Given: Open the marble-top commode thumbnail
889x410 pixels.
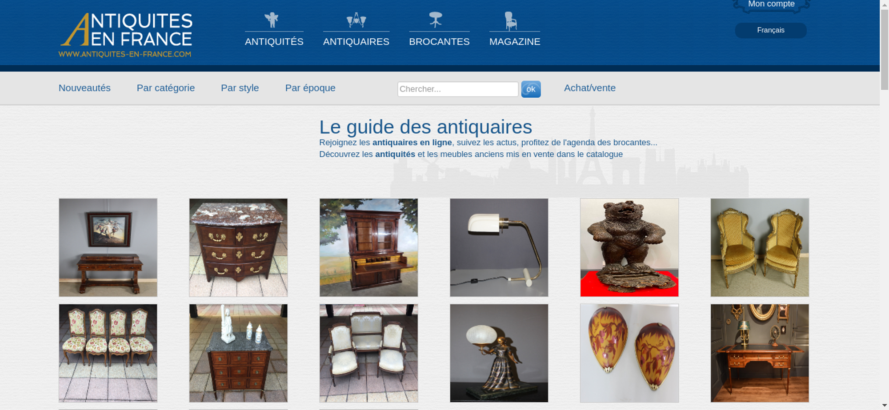Looking at the screenshot, I should click(238, 247).
